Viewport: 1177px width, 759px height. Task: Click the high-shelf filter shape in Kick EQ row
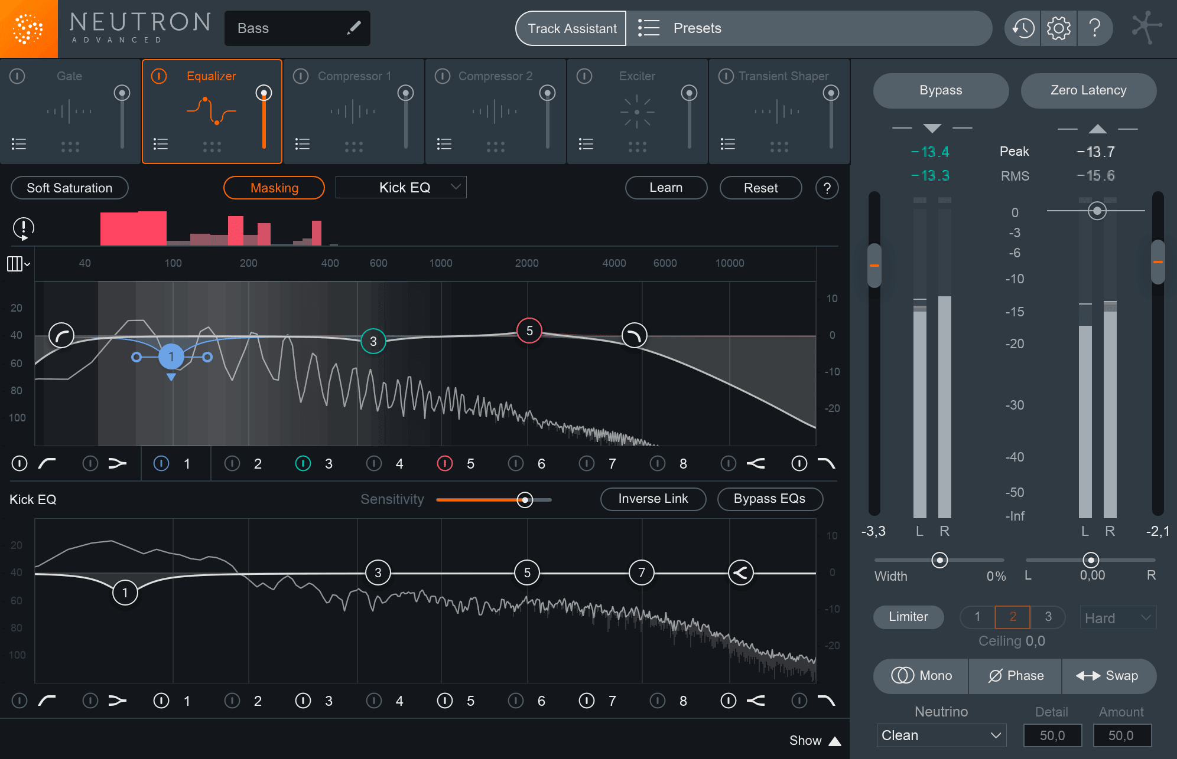pos(756,701)
